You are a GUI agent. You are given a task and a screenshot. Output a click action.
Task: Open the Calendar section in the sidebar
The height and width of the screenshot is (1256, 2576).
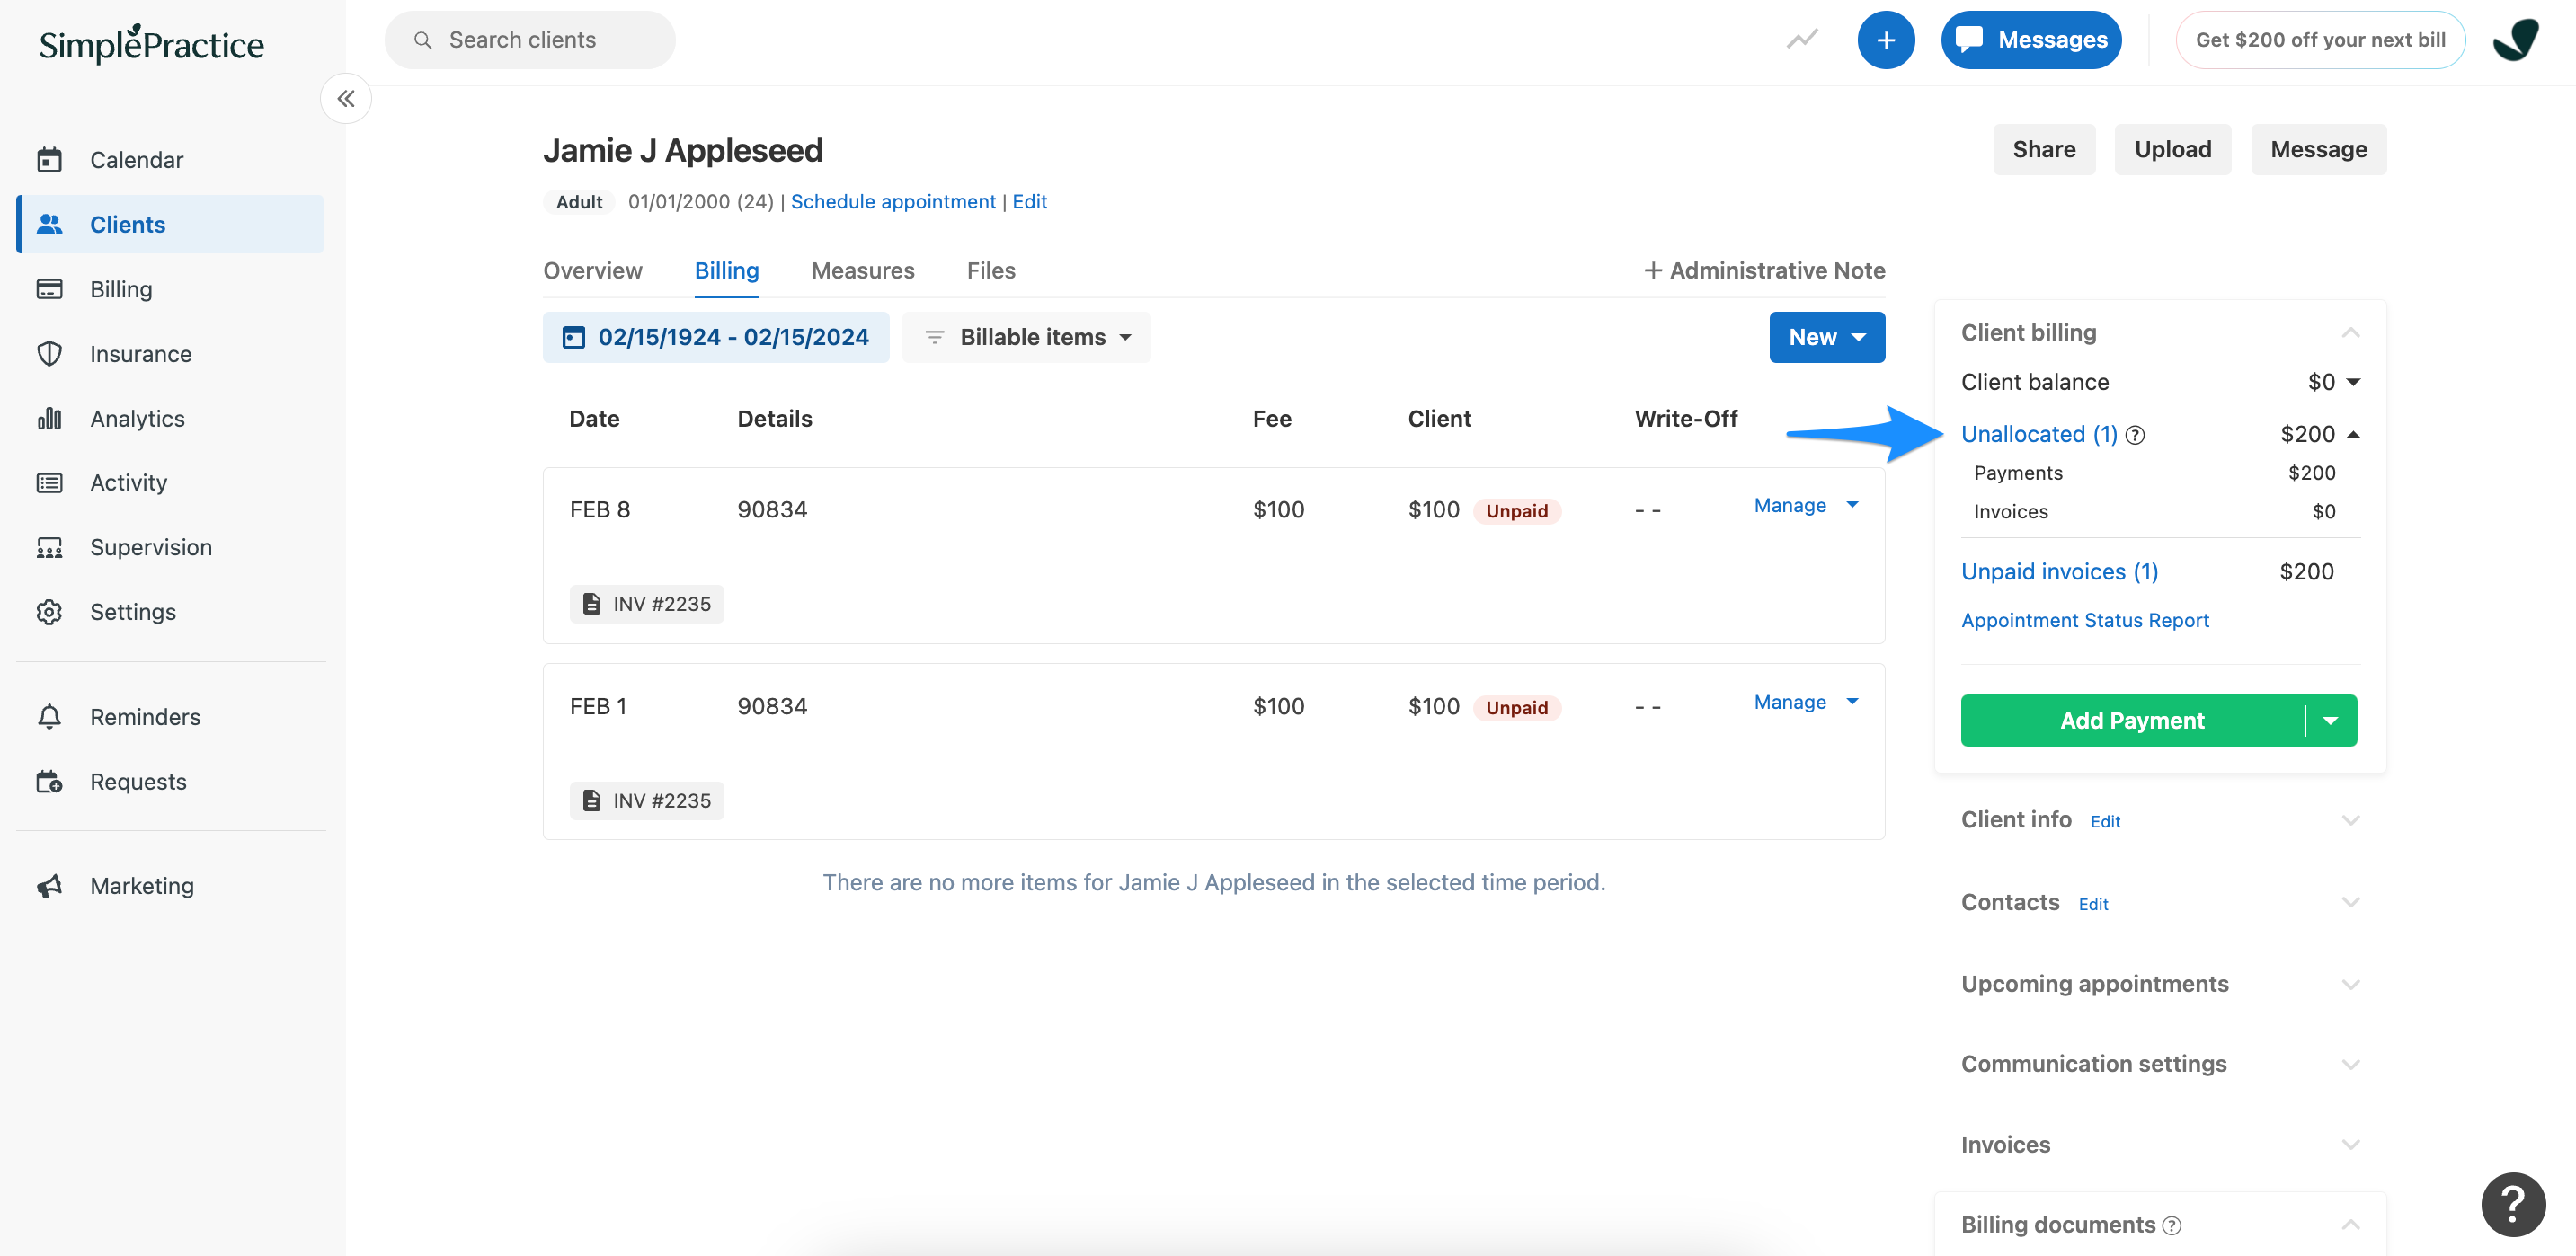pyautogui.click(x=136, y=159)
